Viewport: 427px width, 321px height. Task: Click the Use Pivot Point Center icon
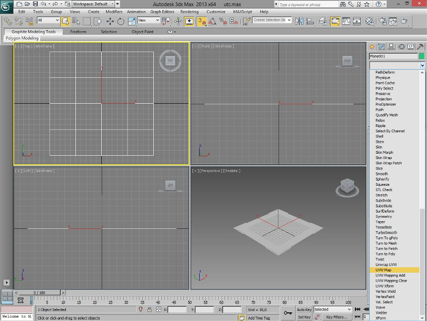(x=166, y=21)
